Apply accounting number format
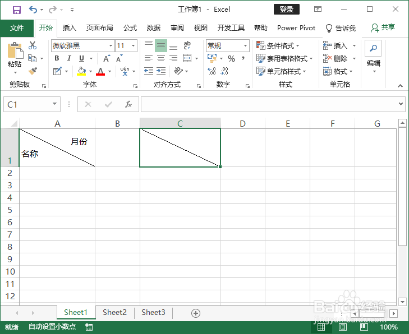The width and height of the screenshot is (409, 334). [212, 58]
